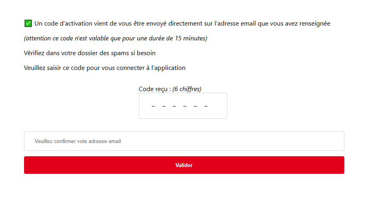Focus the email confirmation input field
Viewport: 368px width, 201px height.
pos(184,141)
